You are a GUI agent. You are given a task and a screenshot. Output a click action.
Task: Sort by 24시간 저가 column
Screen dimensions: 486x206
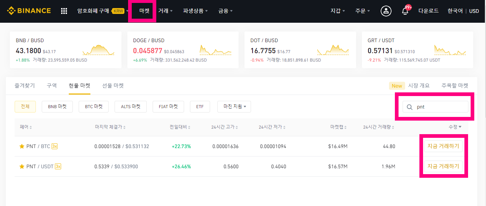pos(272,127)
